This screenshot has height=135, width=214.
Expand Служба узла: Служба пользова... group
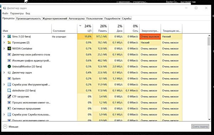(4, 115)
